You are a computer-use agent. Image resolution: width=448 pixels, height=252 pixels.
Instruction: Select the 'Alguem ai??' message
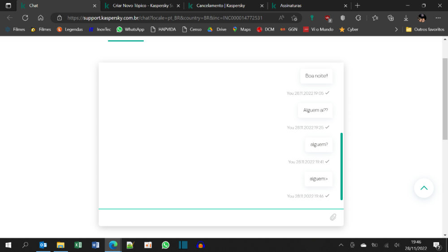click(315, 110)
